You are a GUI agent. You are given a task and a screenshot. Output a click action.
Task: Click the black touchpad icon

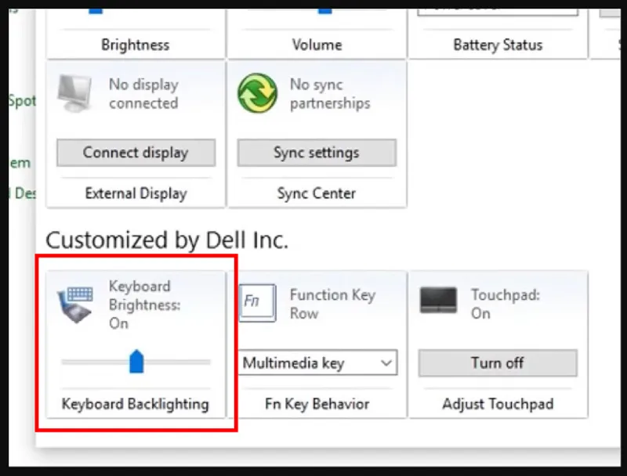pyautogui.click(x=438, y=301)
